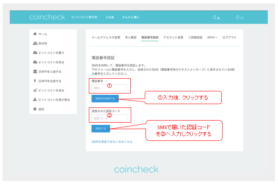Screen dimensions: 278x184
Task: Open ビットコインを受け取る in the sidebar
Action: (x=54, y=100)
